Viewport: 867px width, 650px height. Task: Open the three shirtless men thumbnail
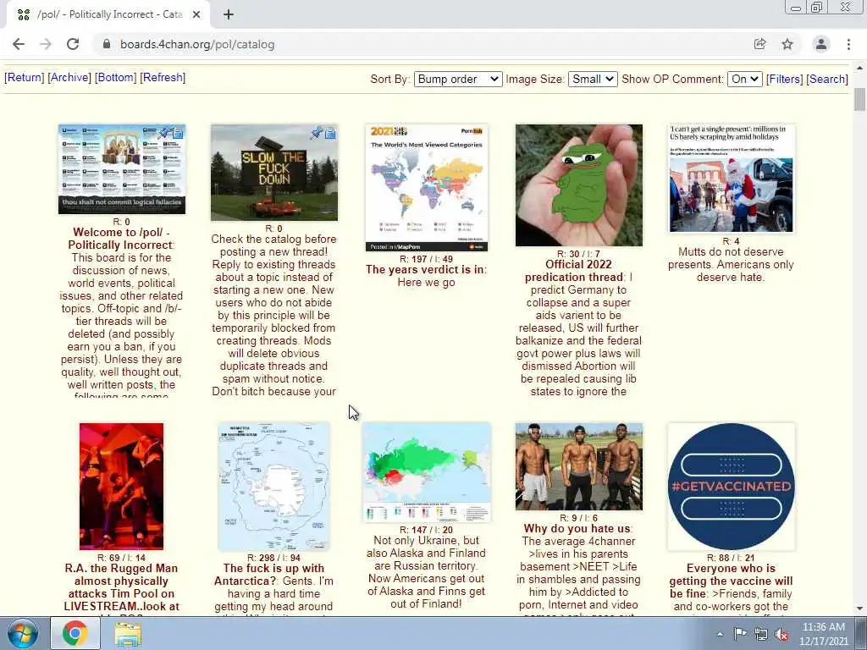pos(579,466)
